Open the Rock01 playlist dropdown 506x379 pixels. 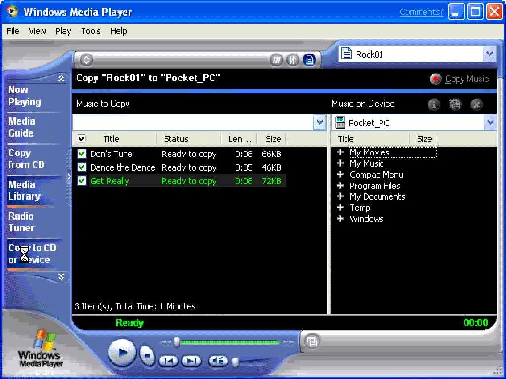coord(490,53)
